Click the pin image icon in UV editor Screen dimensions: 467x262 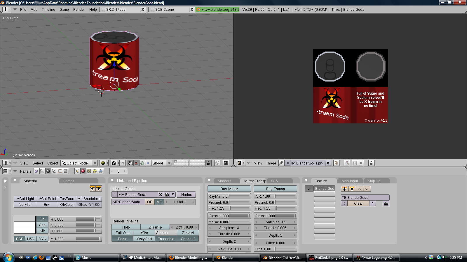point(281,163)
